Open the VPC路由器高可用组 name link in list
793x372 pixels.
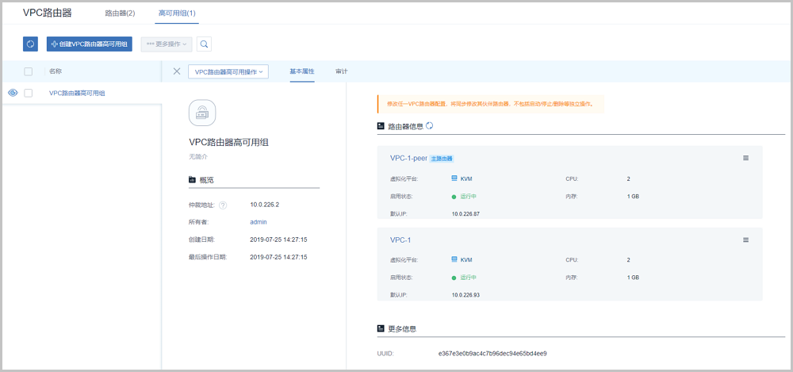click(77, 93)
